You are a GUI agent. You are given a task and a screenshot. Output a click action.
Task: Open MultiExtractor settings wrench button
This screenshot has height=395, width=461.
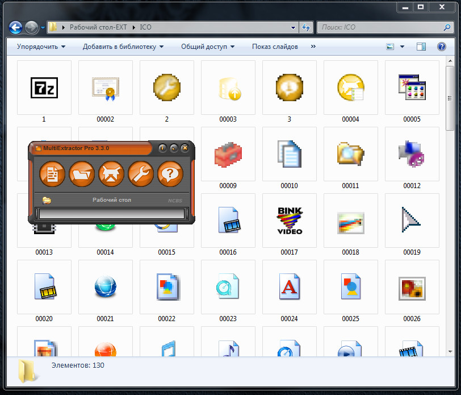tap(141, 174)
